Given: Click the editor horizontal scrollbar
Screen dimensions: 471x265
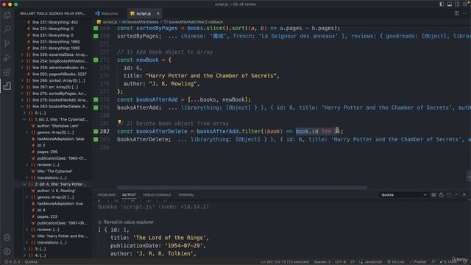Looking at the screenshot, I should [x=242, y=188].
